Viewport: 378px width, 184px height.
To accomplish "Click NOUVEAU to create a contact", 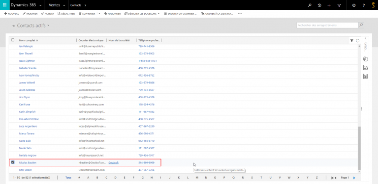I will [x=12, y=14].
